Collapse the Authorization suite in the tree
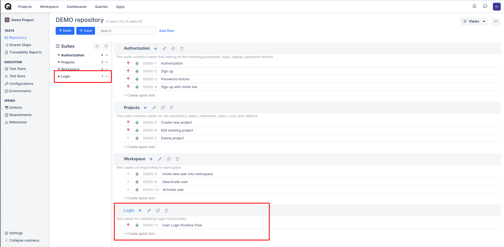This screenshot has height=247, width=504. point(59,55)
